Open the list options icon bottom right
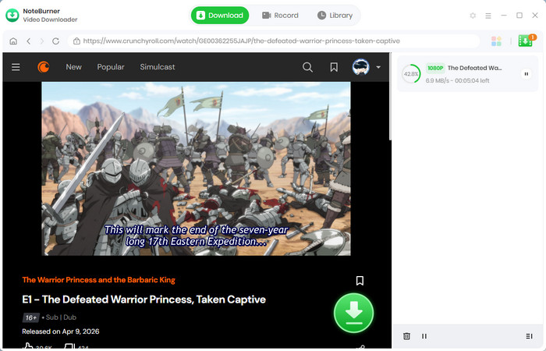The height and width of the screenshot is (351, 546). [529, 336]
